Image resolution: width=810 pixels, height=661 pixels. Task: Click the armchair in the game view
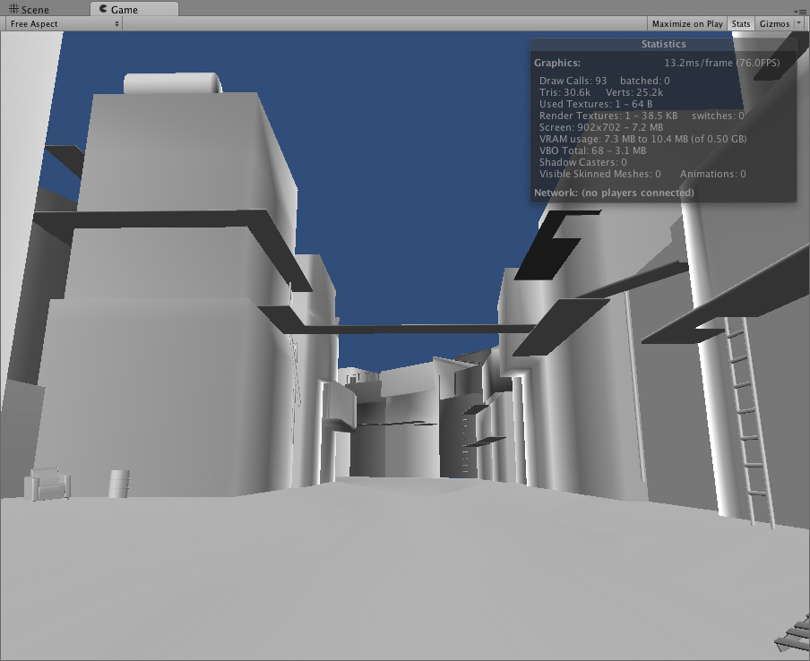click(x=47, y=484)
